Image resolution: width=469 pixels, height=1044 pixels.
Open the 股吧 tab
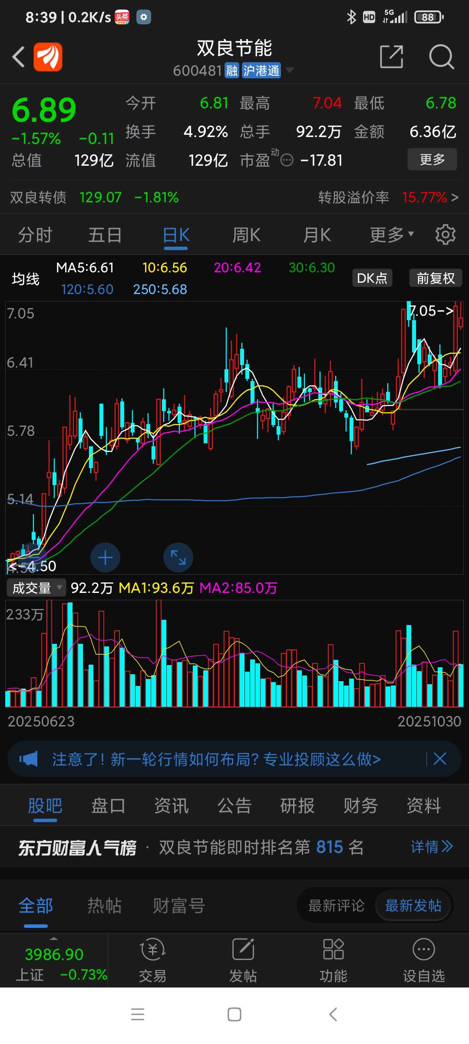pyautogui.click(x=45, y=806)
